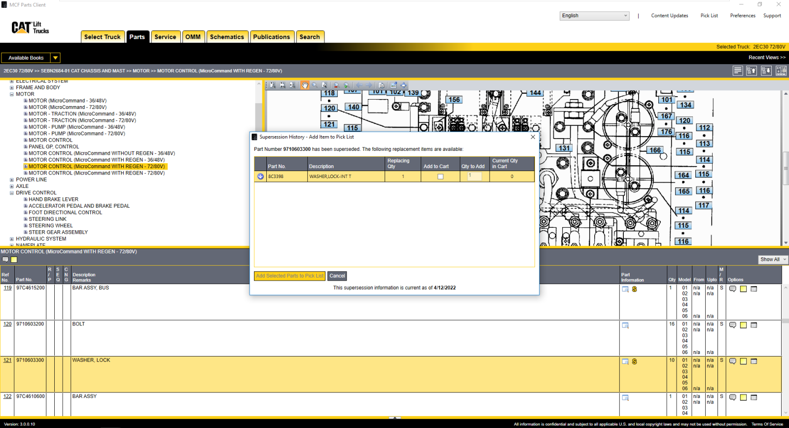789x428 pixels.
Task: Expand the FRAME AND BODY tree node
Action: [x=12, y=88]
